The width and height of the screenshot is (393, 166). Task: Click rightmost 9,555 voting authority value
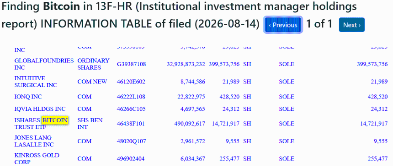pos(381,141)
